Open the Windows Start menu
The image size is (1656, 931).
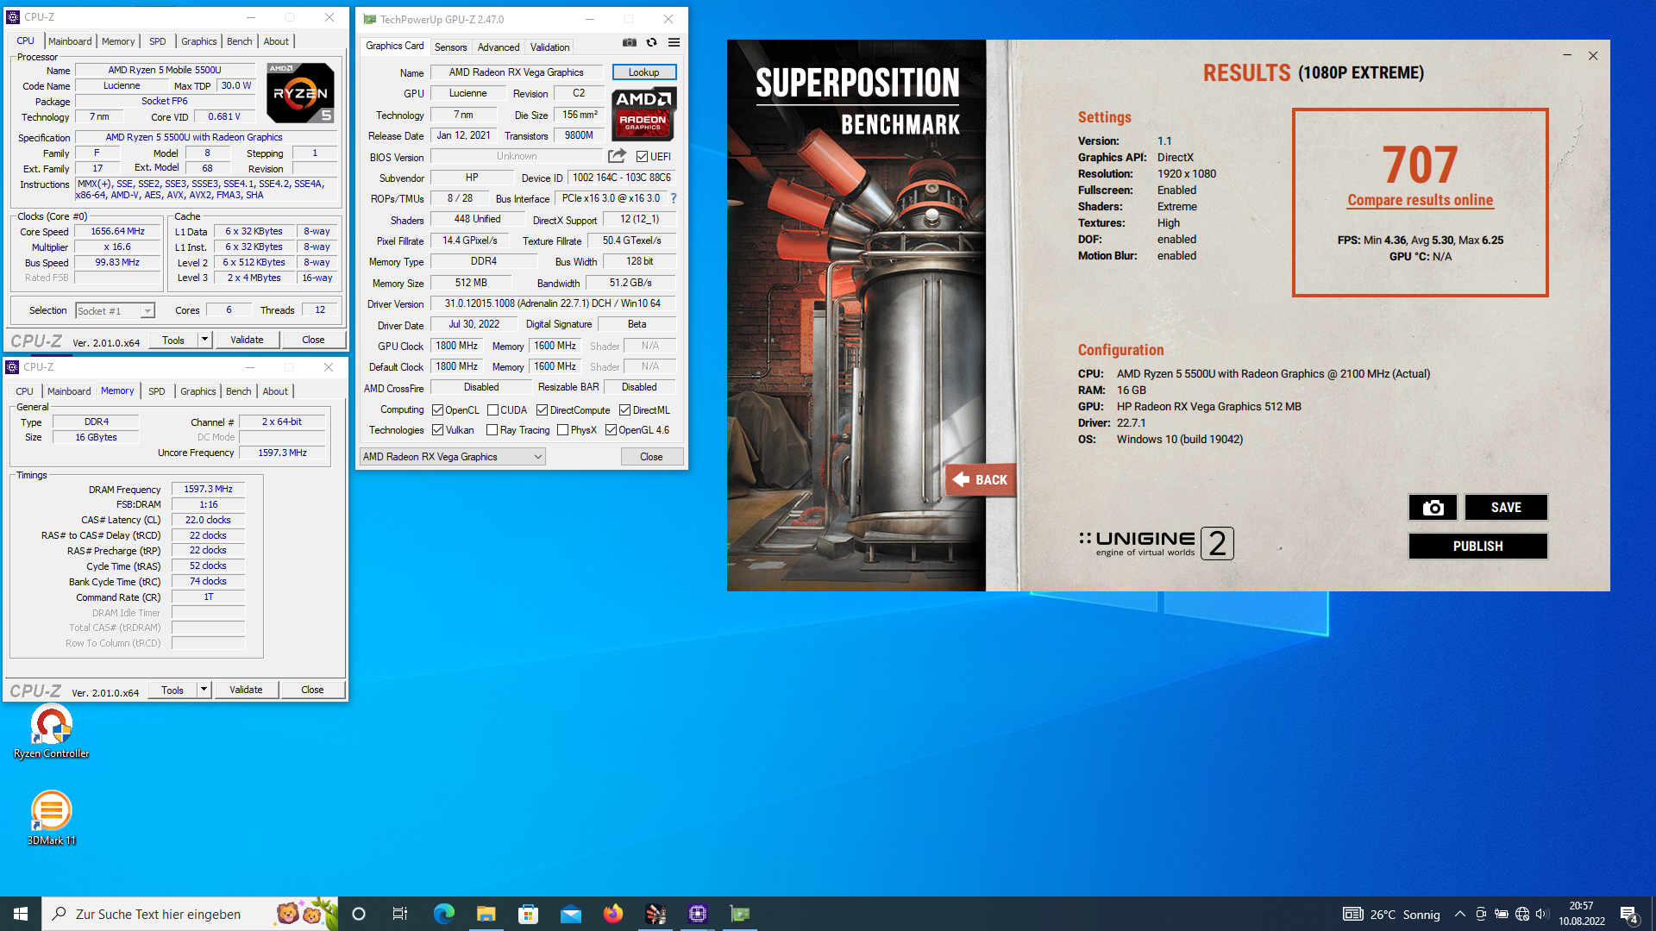(x=21, y=914)
